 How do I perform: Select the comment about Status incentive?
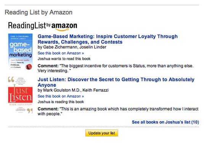(x=116, y=68)
